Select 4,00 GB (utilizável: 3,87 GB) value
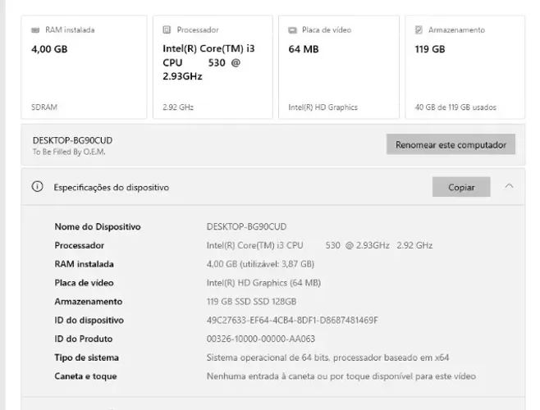Viewport: 540px width, 410px height. point(260,264)
